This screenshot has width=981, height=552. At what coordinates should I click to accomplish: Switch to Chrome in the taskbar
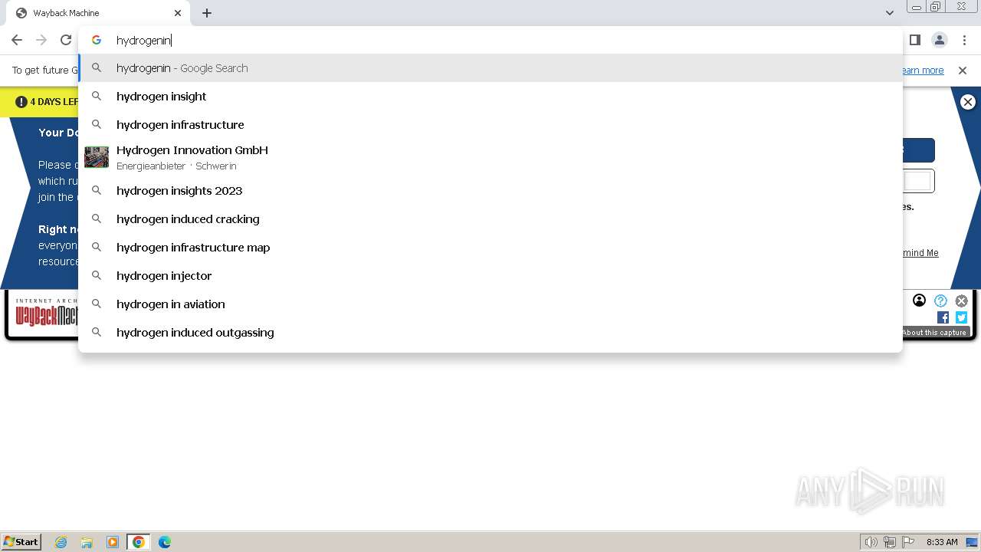[139, 542]
